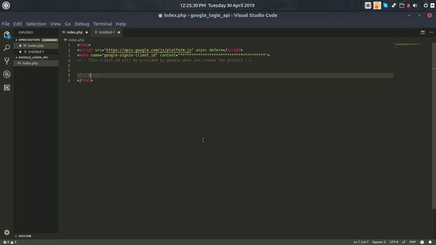Image resolution: width=436 pixels, height=245 pixels.
Task: Click the network connection tray icon
Action: click(394, 5)
